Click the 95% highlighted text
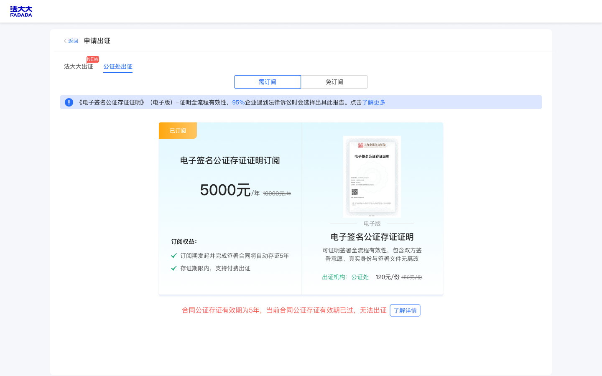 [x=238, y=102]
